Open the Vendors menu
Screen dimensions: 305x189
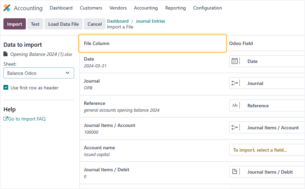118,8
